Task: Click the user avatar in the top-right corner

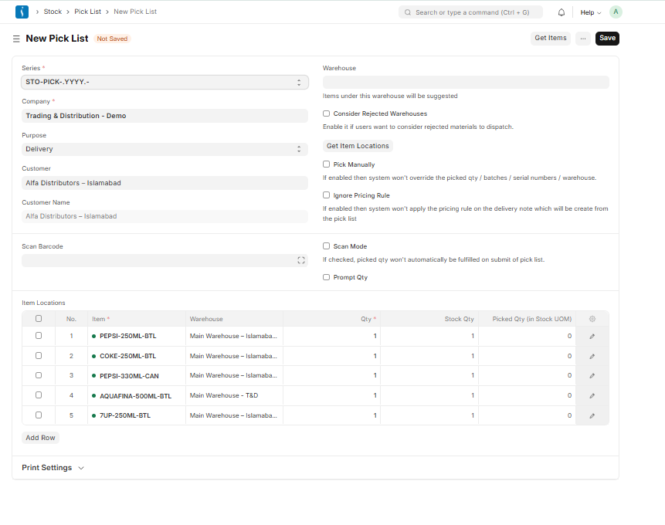Action: pyautogui.click(x=614, y=12)
